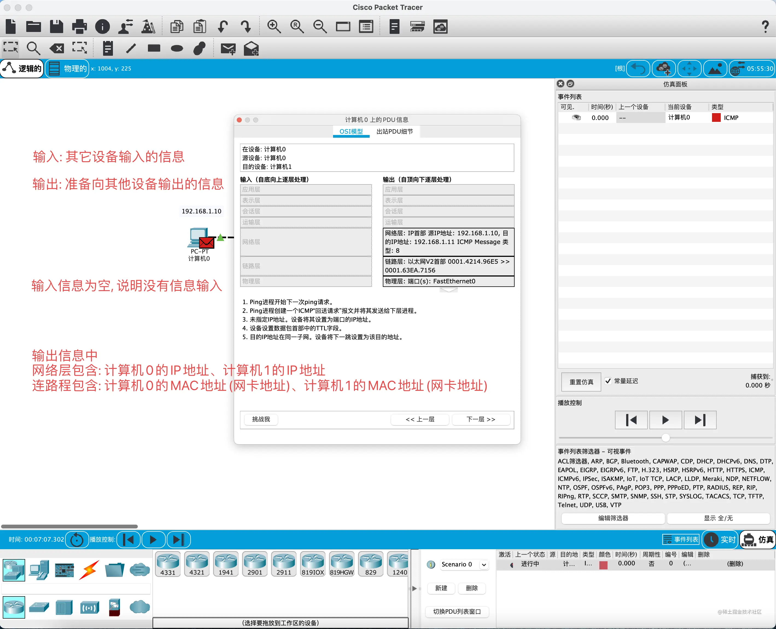Open help question mark icon
This screenshot has height=629, width=776.
[765, 27]
